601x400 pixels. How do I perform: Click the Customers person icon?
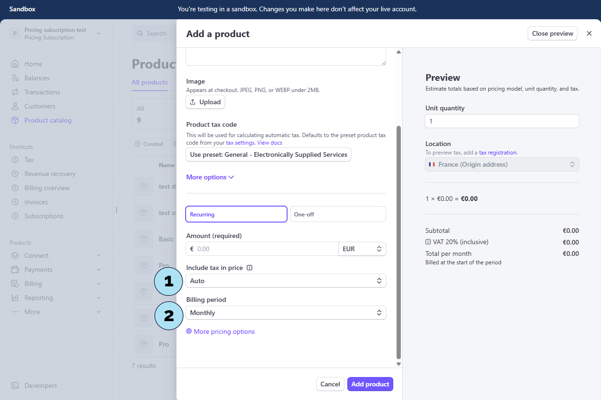(15, 106)
